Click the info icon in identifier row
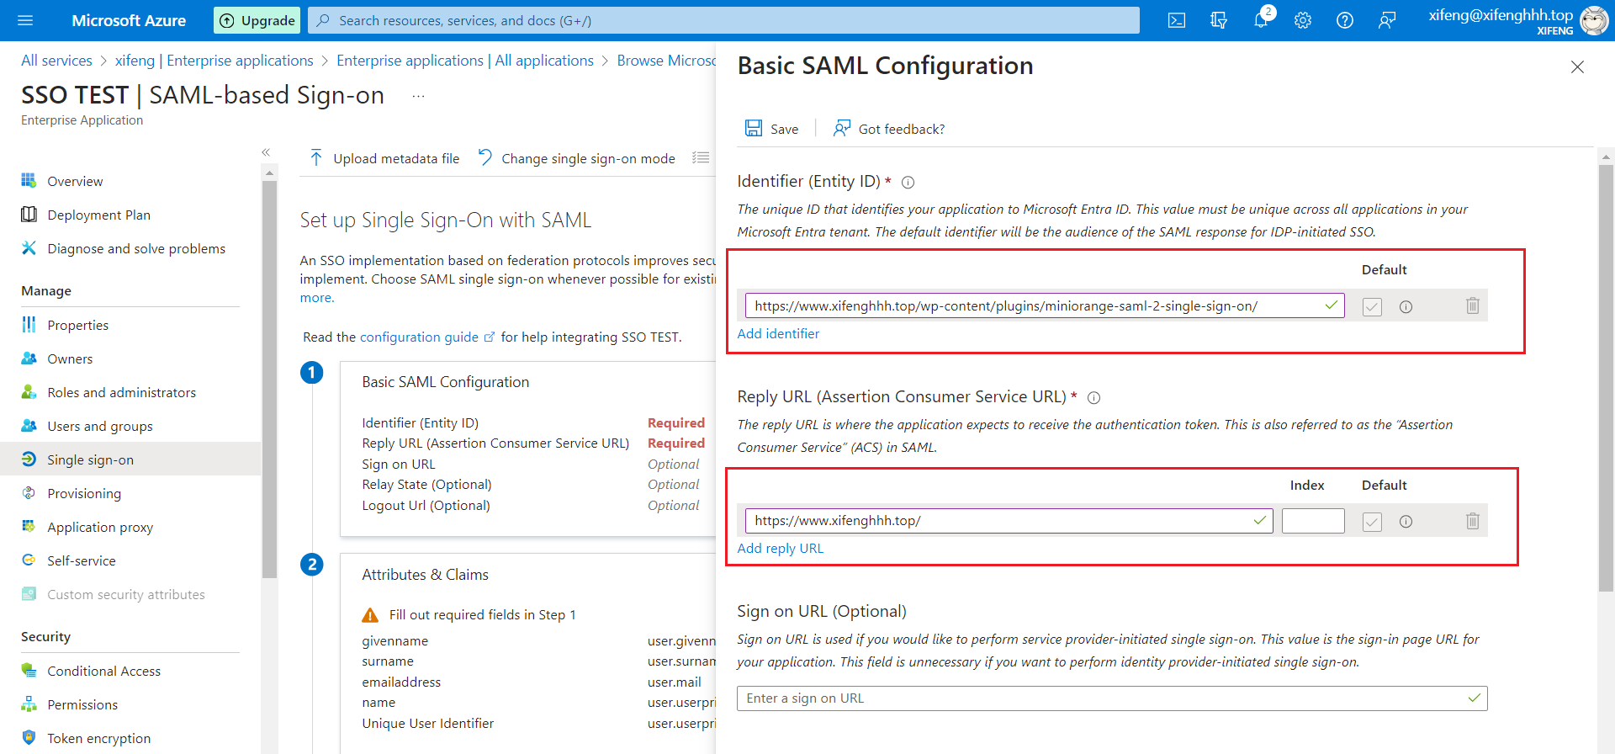 click(x=1406, y=307)
